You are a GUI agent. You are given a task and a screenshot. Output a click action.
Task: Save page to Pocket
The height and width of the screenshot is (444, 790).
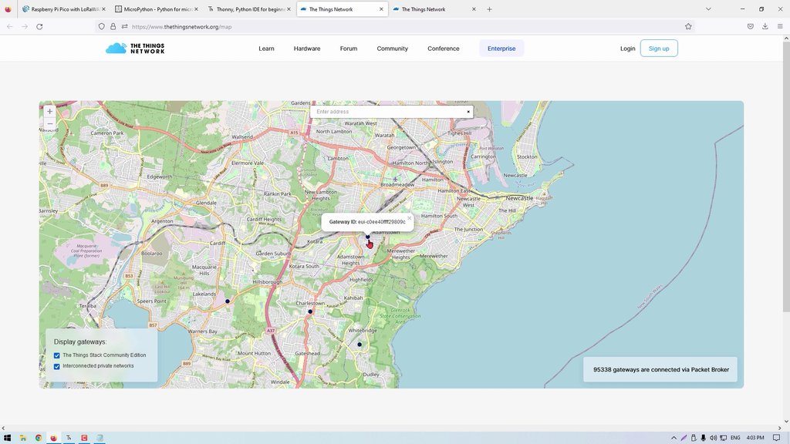pos(750,27)
